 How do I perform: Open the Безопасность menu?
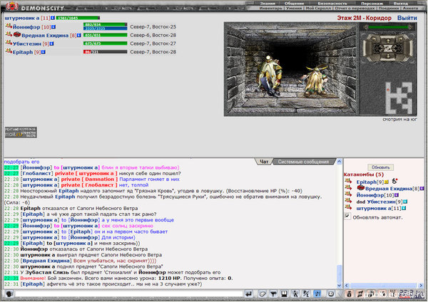tap(332, 4)
